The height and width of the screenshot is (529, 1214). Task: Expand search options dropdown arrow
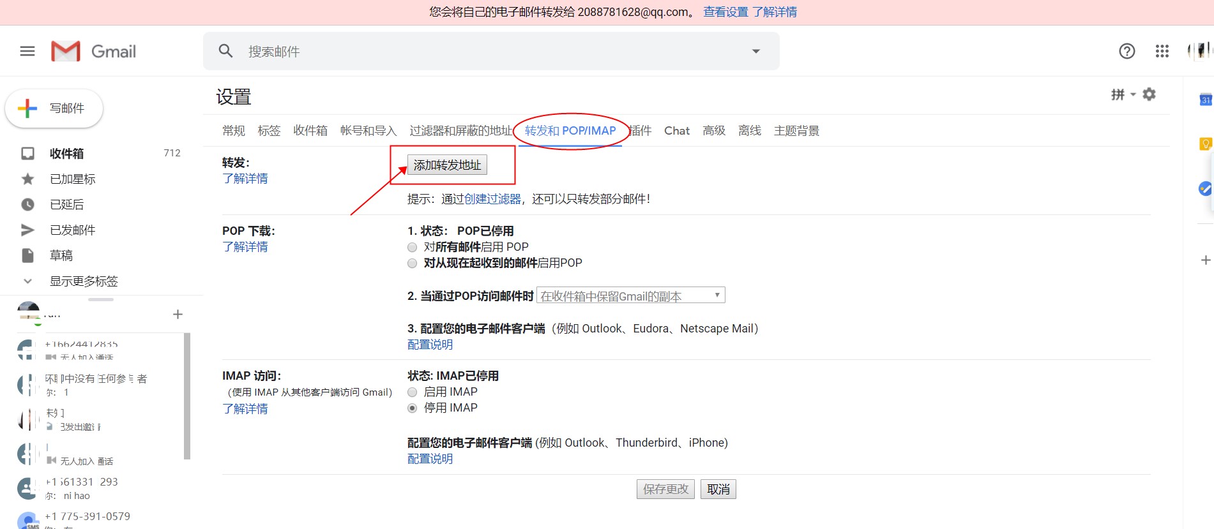point(756,51)
